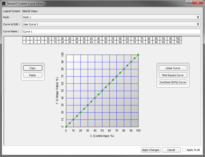This screenshot has height=157, width=205.
Task: Click the Sensor3 title bar app icon
Action: pyautogui.click(x=4, y=3)
